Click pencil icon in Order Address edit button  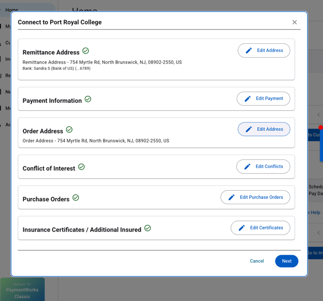[249, 129]
